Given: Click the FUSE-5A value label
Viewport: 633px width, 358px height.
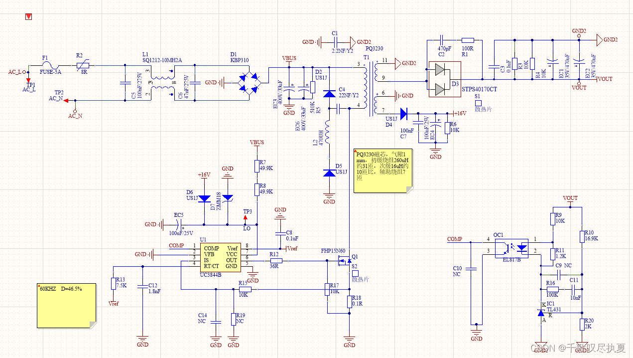Looking at the screenshot, I should [50, 72].
